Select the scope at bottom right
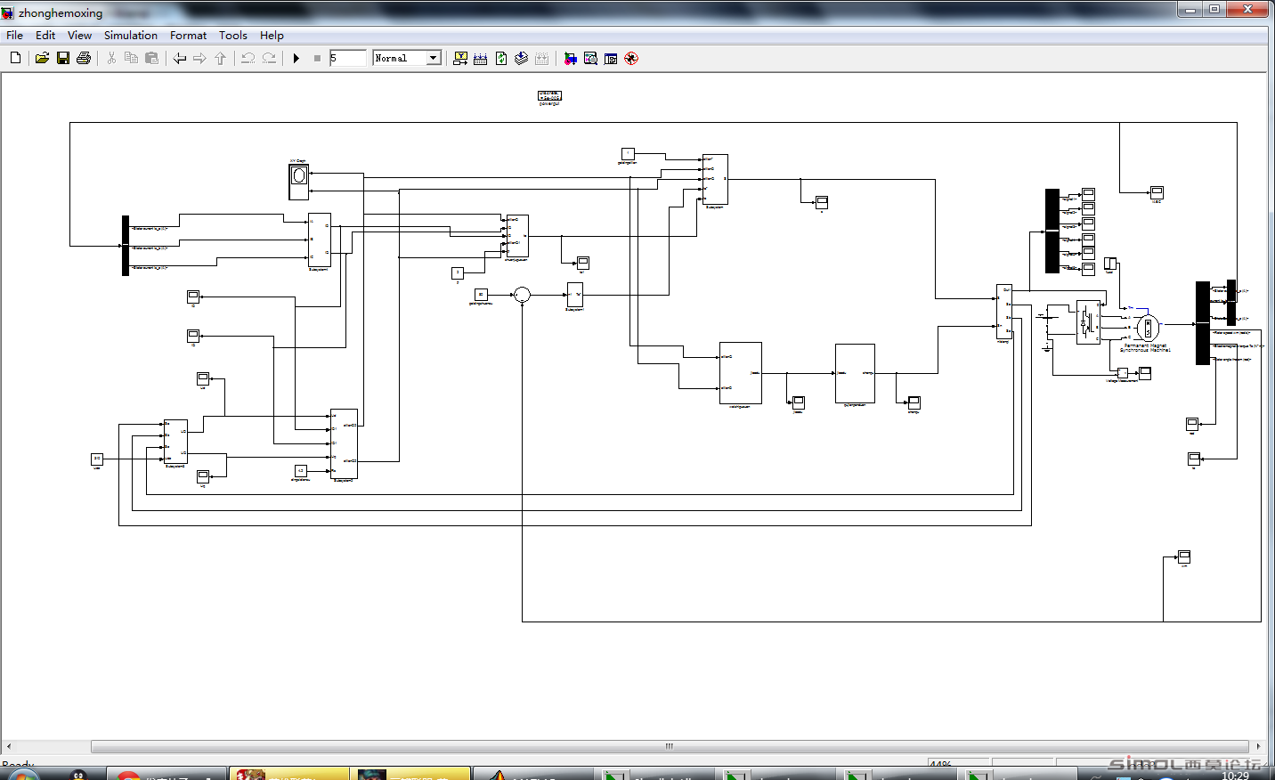 coord(1184,557)
